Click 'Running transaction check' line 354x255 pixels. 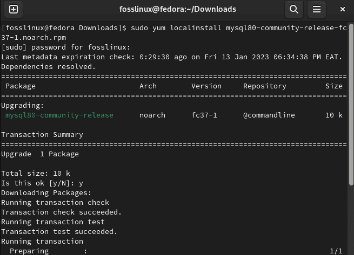coord(55,203)
